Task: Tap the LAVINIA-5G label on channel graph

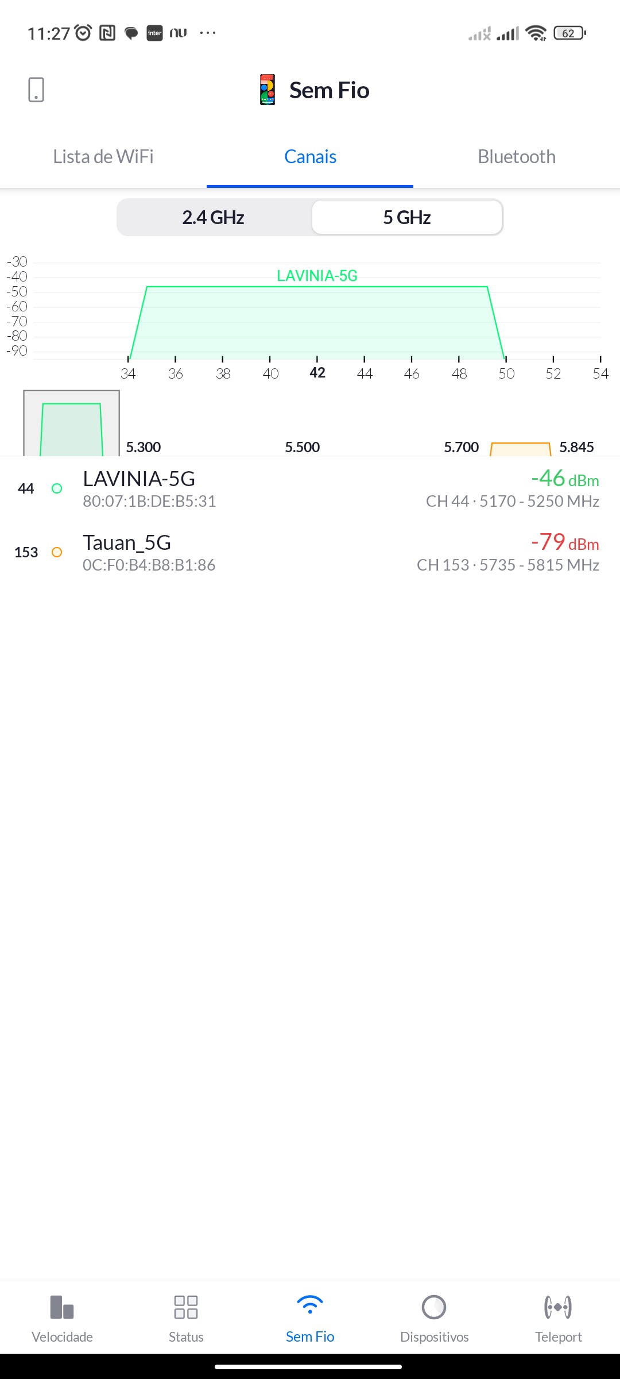Action: pos(317,276)
